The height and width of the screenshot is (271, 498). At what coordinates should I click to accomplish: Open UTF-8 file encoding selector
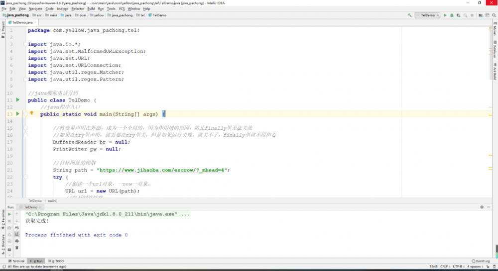coord(458,267)
